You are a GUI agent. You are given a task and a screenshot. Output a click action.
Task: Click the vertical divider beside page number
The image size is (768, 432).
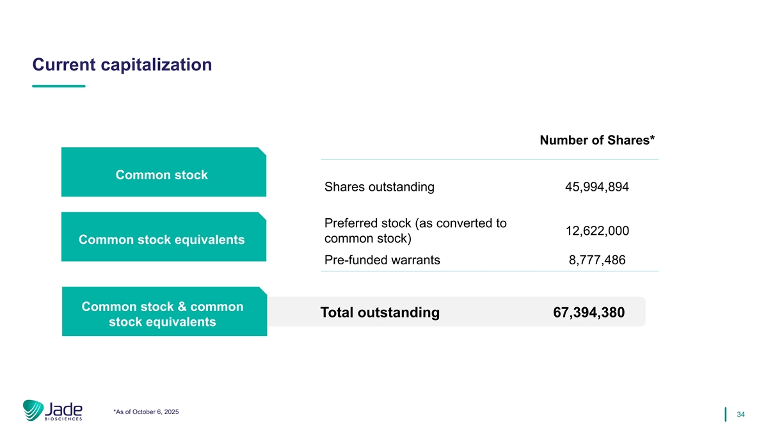pyautogui.click(x=726, y=415)
